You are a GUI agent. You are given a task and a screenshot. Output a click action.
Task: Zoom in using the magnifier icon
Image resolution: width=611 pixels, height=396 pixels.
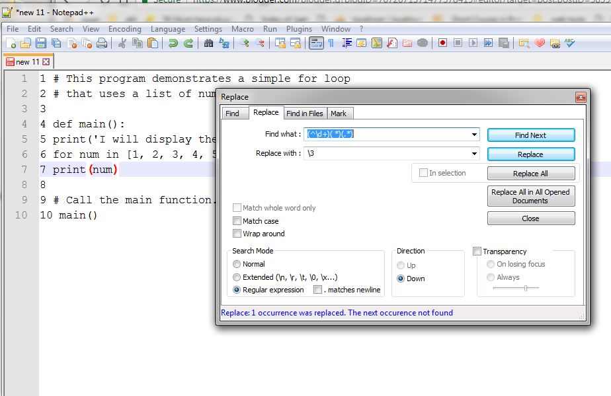(x=245, y=42)
